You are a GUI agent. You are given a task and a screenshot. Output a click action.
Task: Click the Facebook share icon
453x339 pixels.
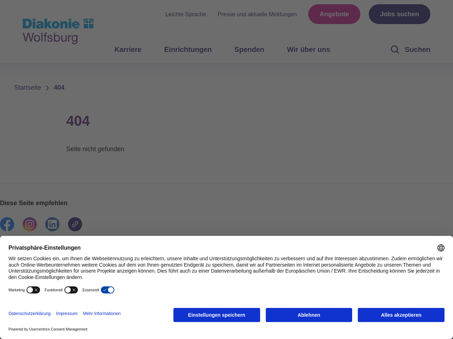tap(7, 224)
